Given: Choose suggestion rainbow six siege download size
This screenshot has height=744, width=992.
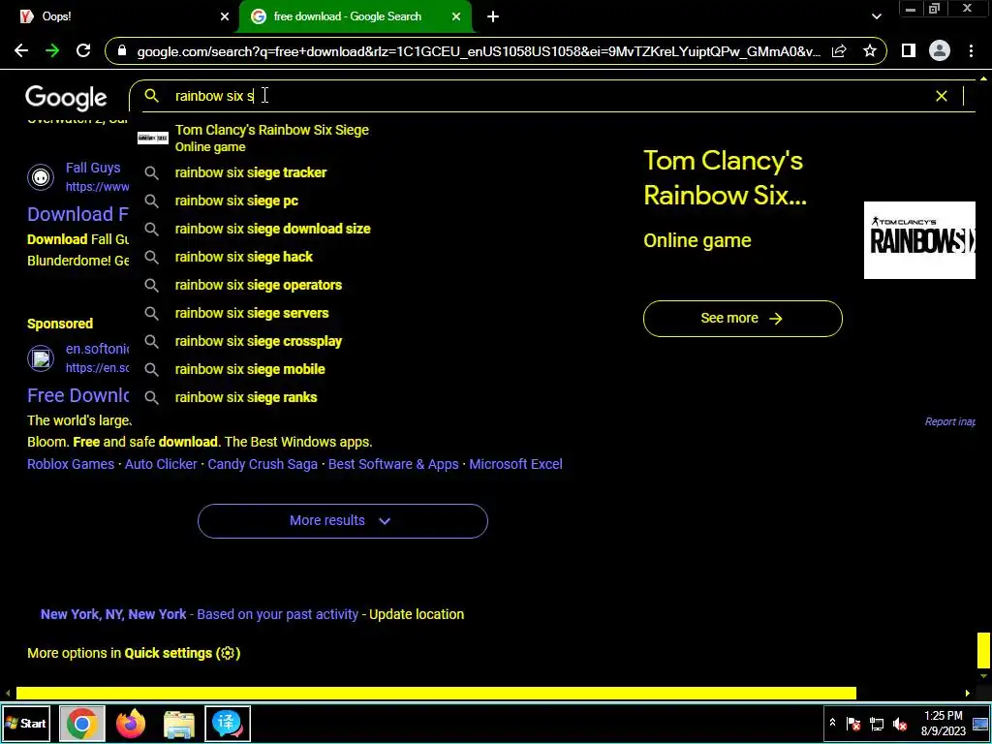Looking at the screenshot, I should coord(272,229).
